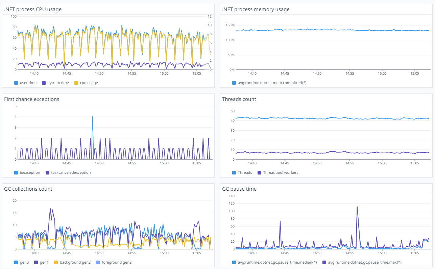
Task: Click the gen0 legend swatch
Action: (16, 262)
